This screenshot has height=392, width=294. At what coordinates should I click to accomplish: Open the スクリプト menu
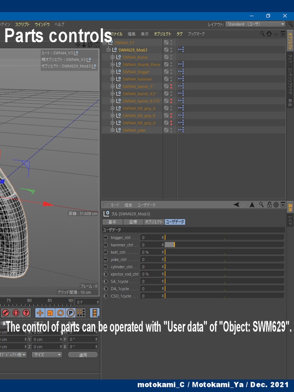click(22, 24)
